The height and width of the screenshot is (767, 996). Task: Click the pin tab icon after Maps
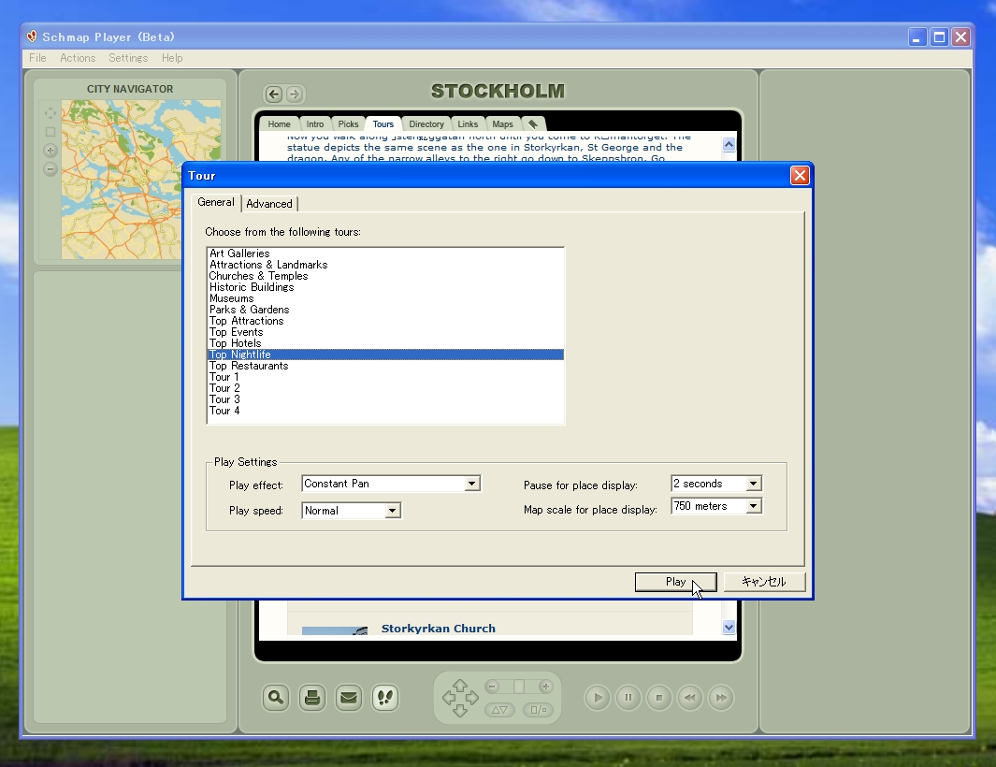[533, 123]
